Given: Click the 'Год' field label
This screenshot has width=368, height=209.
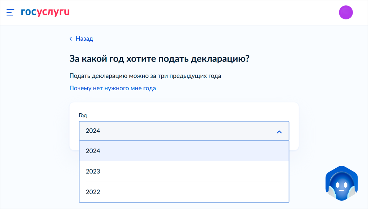Looking at the screenshot, I should (83, 115).
